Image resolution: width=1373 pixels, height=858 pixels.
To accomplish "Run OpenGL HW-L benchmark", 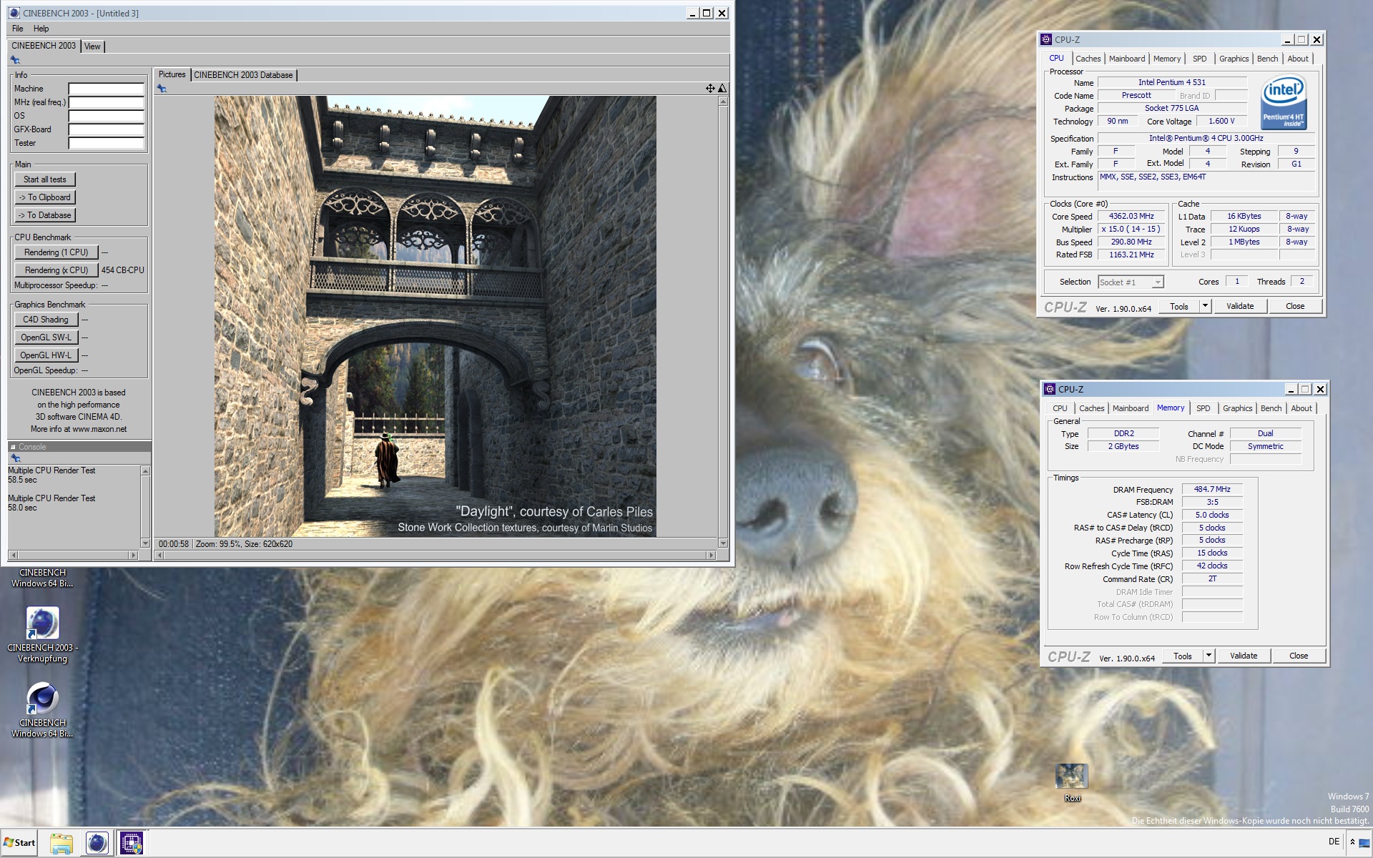I will (x=46, y=355).
